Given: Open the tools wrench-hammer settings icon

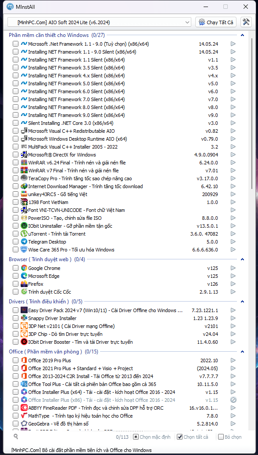Looking at the screenshot, I should click(x=246, y=22).
